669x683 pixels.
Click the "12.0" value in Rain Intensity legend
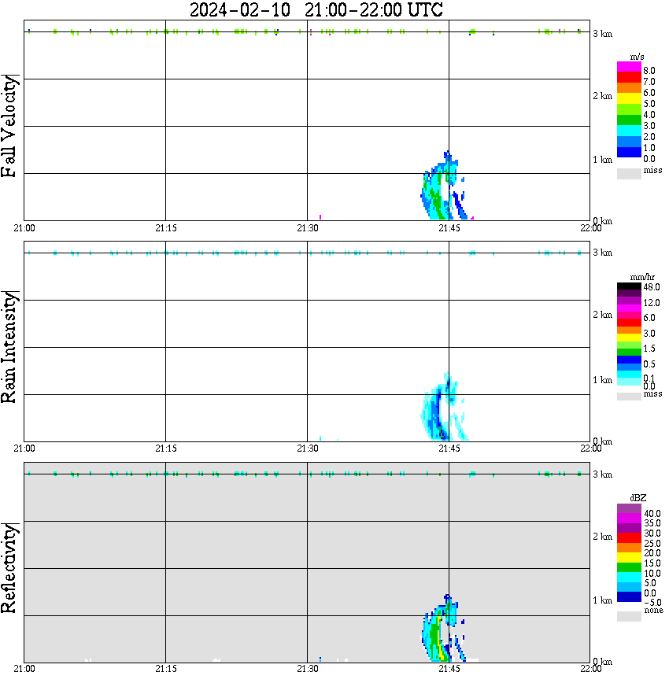point(651,302)
